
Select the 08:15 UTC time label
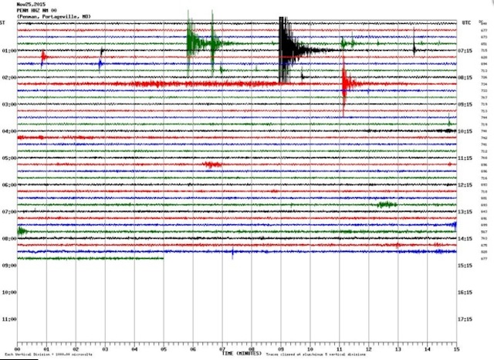465,77
